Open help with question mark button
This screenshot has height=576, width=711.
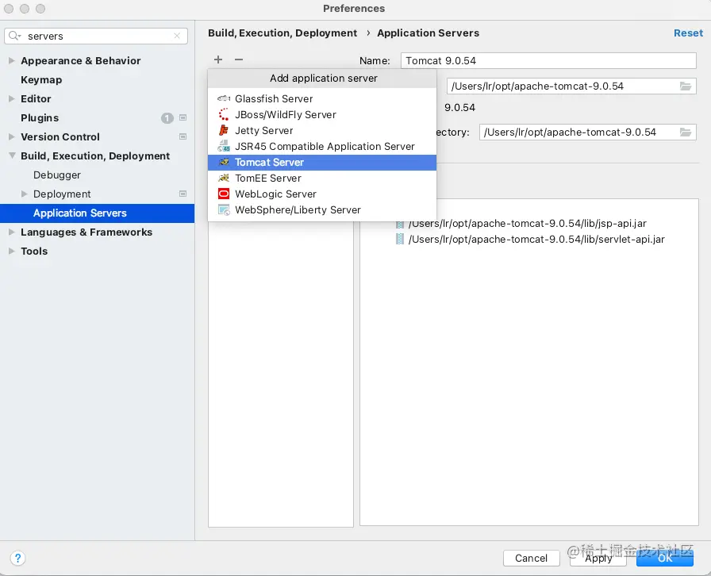[x=17, y=558]
